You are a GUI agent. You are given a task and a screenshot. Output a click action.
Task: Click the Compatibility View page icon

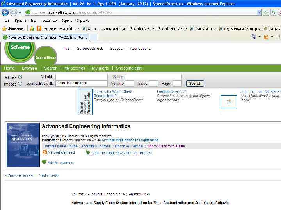pyautogui.click(x=266, y=12)
